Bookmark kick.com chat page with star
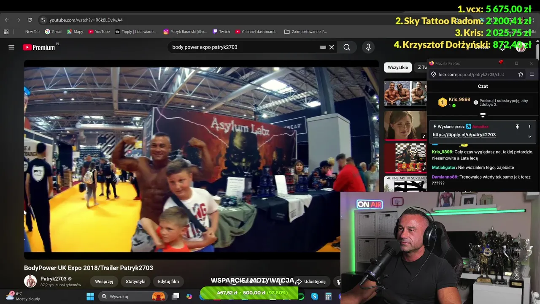This screenshot has width=540, height=304. point(521,74)
